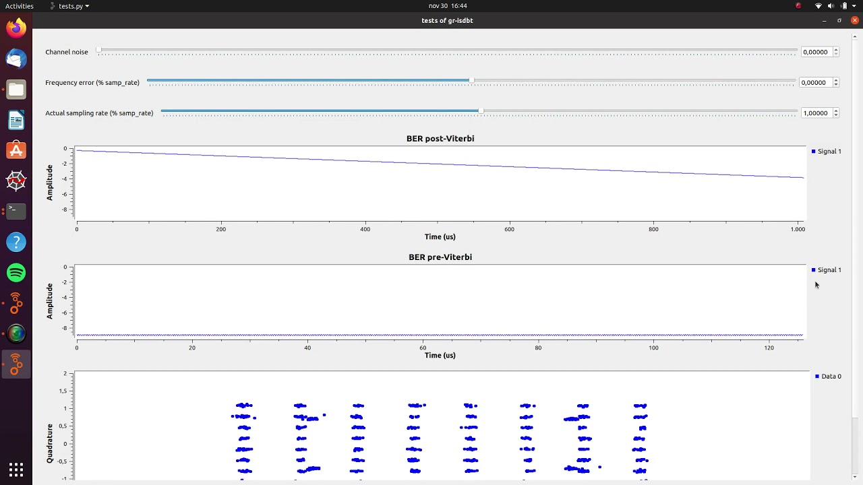Open the Files manager in the dock
This screenshot has width=863, height=485.
[16, 90]
